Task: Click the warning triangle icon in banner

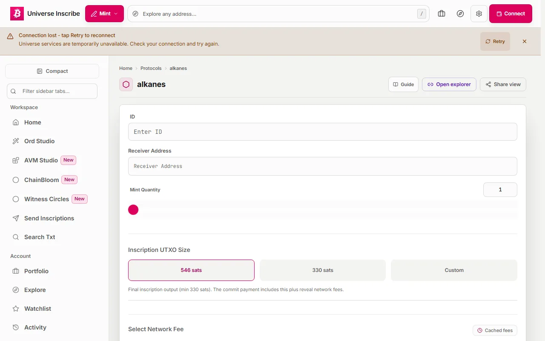Action: coord(10,37)
